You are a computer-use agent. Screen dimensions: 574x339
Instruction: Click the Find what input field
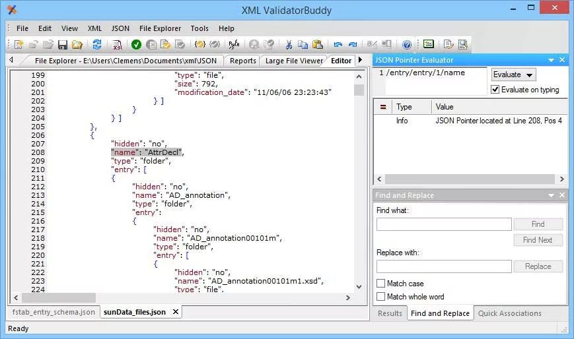(444, 224)
